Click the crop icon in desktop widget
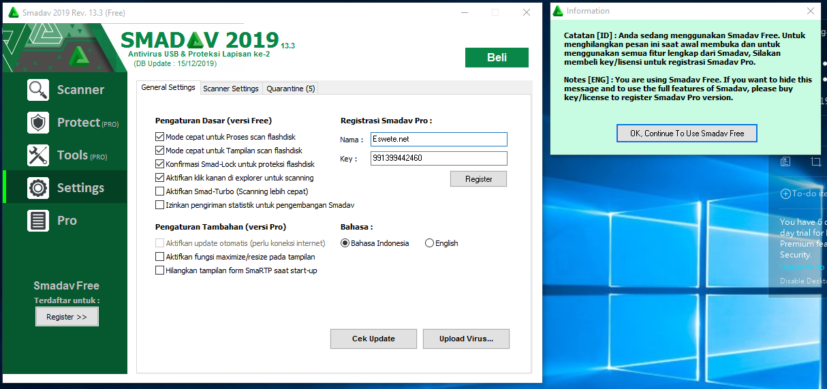 [815, 161]
